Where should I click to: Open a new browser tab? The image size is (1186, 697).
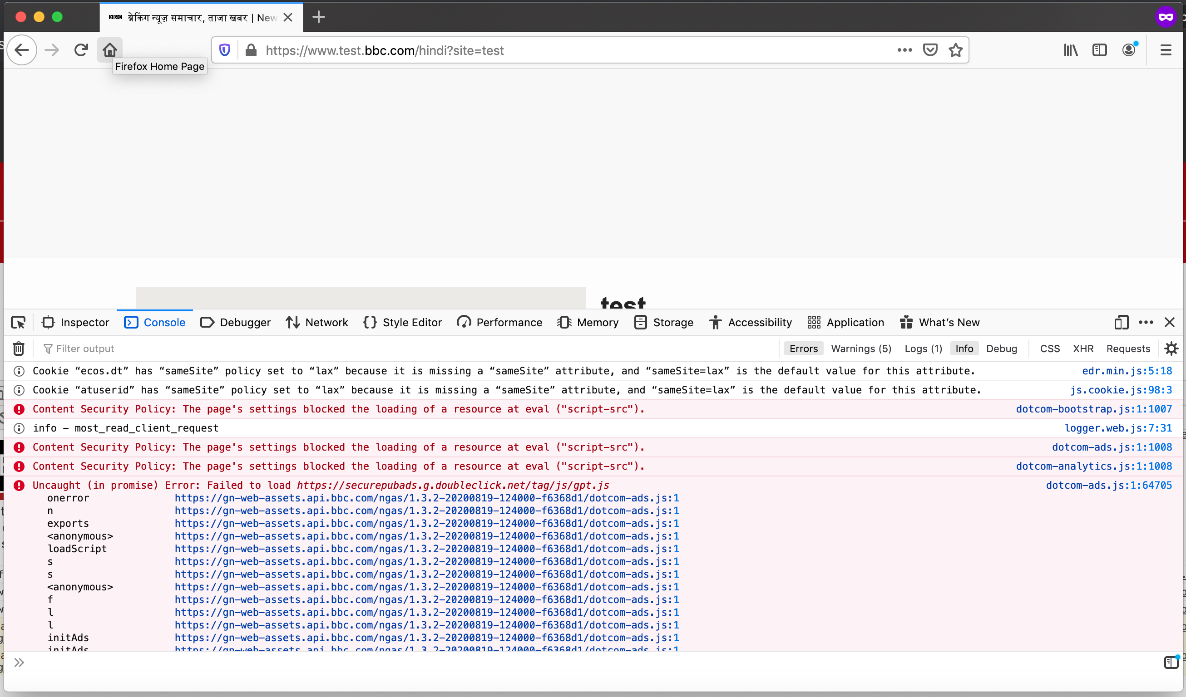click(x=319, y=17)
